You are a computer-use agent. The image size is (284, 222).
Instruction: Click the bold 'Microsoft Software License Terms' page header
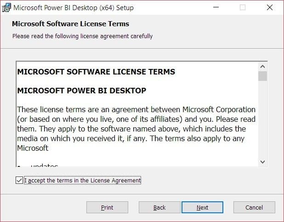(x=70, y=24)
